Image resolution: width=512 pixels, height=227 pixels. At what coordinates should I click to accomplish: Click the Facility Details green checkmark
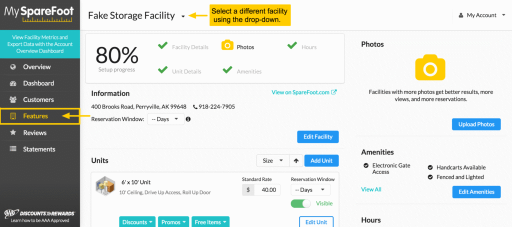(162, 45)
